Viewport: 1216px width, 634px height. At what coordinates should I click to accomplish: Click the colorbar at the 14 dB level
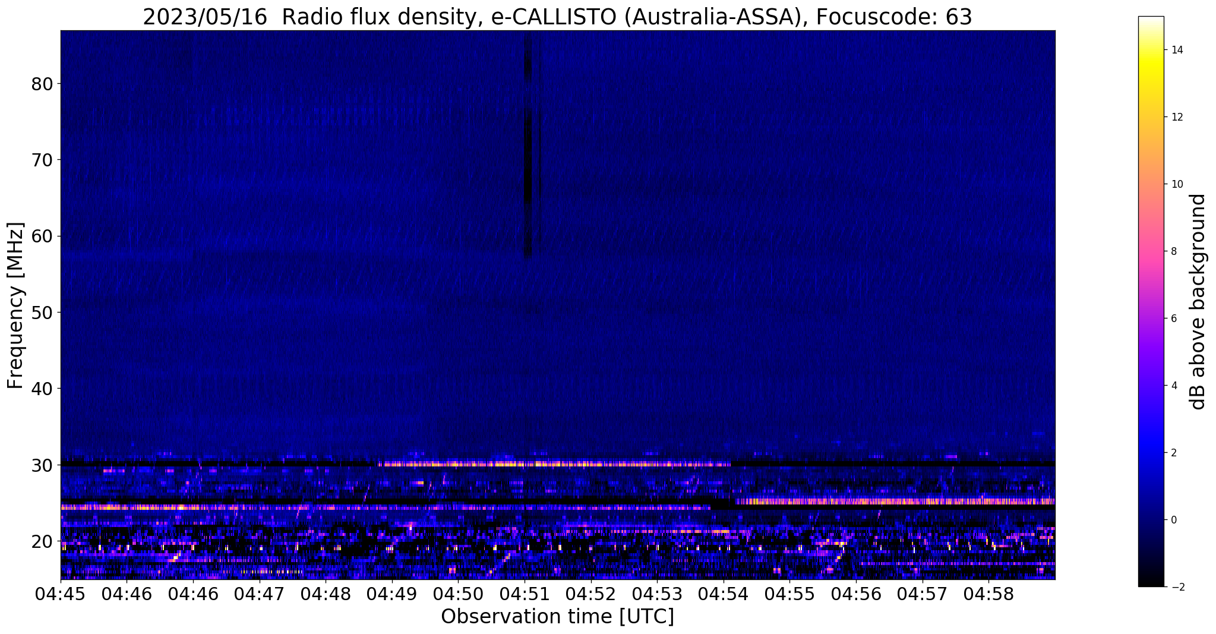point(1151,50)
